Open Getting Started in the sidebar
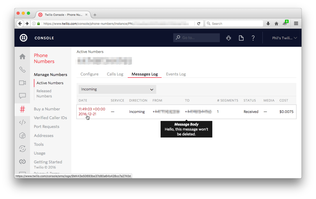 click(x=48, y=162)
